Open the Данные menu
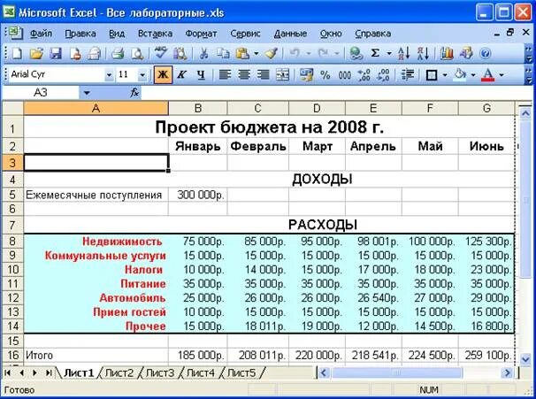536x399 pixels. [x=290, y=34]
